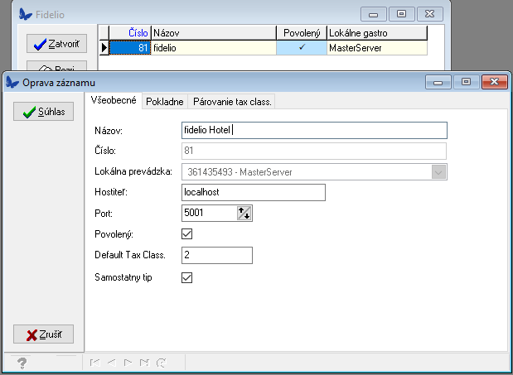Go to last record navigation icon
Viewport: 513px width, 375px height.
point(144,363)
